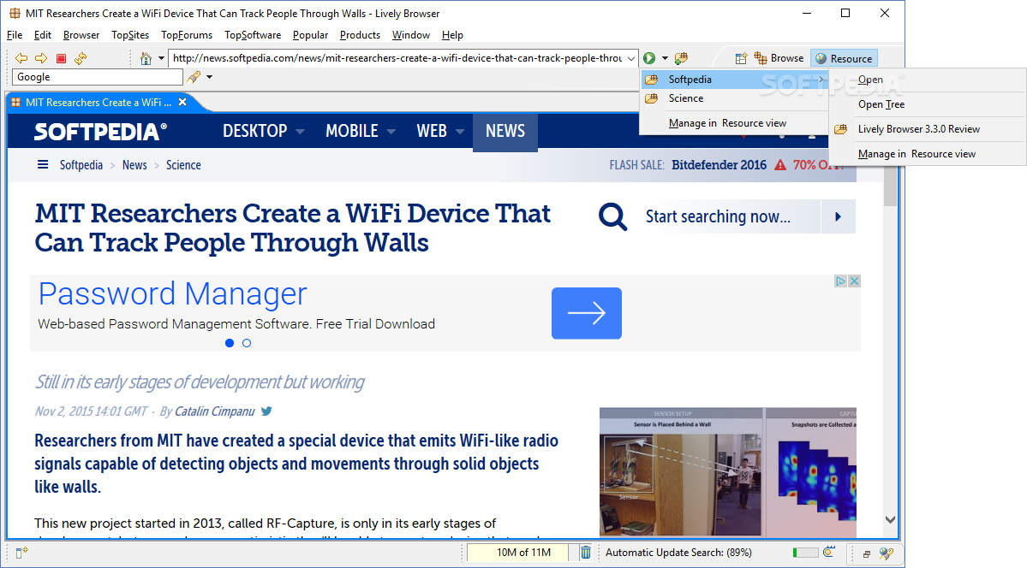Run search with the flashlight icon
This screenshot has width=1027, height=568.
(x=194, y=77)
